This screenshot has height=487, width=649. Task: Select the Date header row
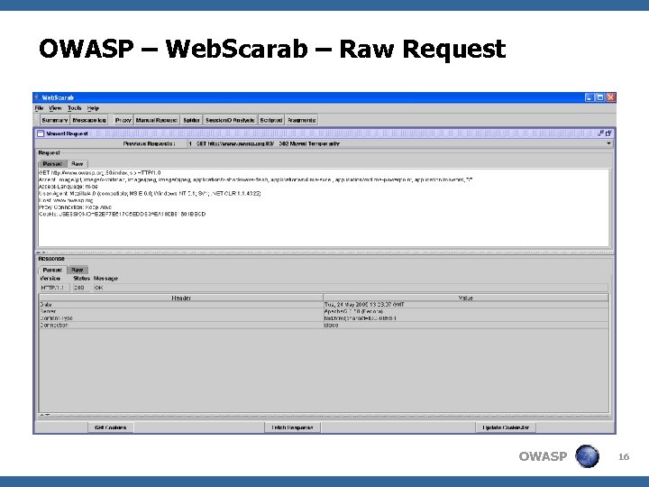324,305
